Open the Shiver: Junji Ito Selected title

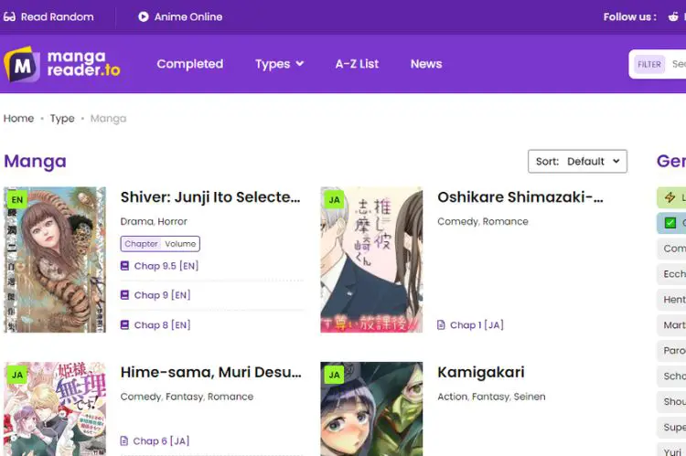[x=210, y=197]
